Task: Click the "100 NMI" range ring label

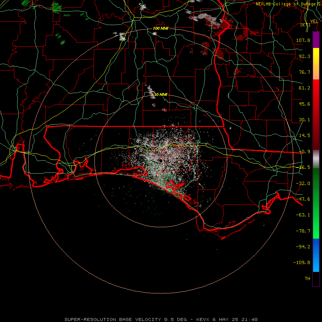Action: [x=161, y=28]
